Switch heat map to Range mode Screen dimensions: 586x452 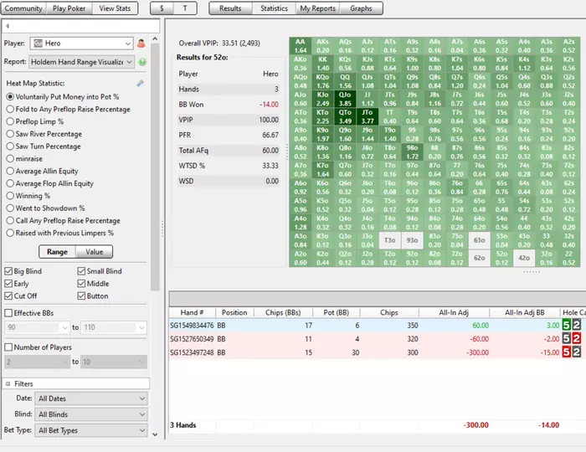(x=57, y=252)
